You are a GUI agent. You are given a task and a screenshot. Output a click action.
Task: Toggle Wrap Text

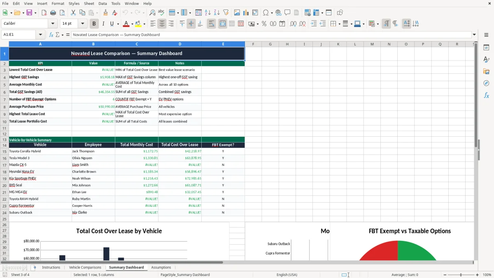tap(211, 24)
